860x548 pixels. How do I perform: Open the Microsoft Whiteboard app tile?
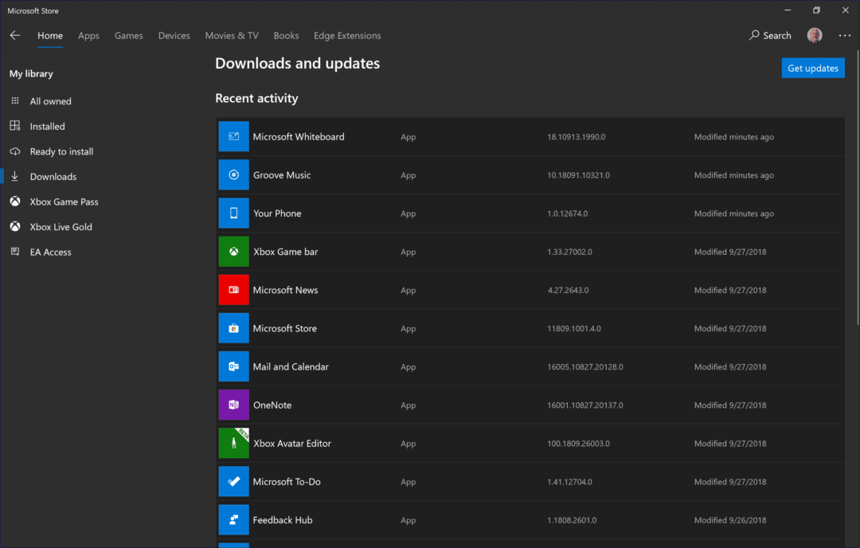pyautogui.click(x=233, y=136)
